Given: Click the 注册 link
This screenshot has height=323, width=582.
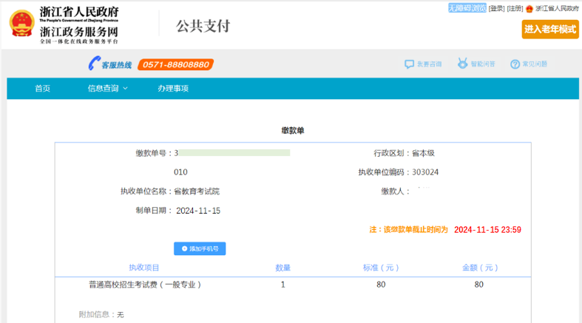Looking at the screenshot, I should [x=515, y=9].
